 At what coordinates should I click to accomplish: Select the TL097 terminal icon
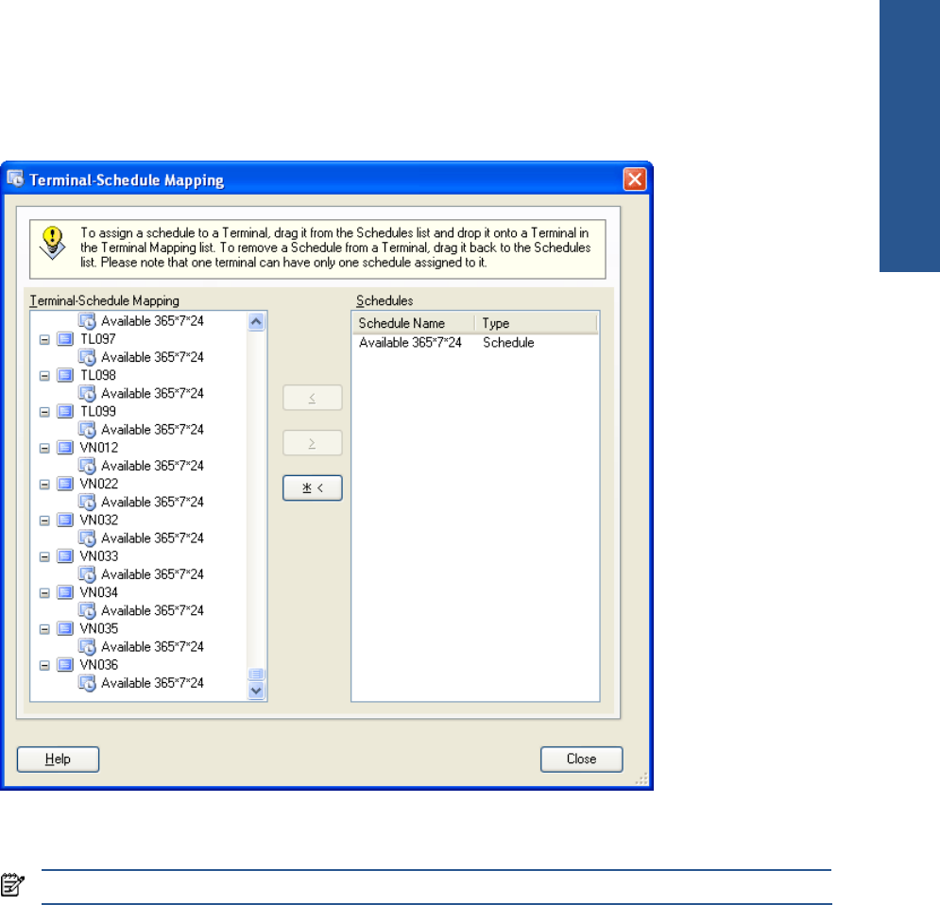[x=65, y=339]
